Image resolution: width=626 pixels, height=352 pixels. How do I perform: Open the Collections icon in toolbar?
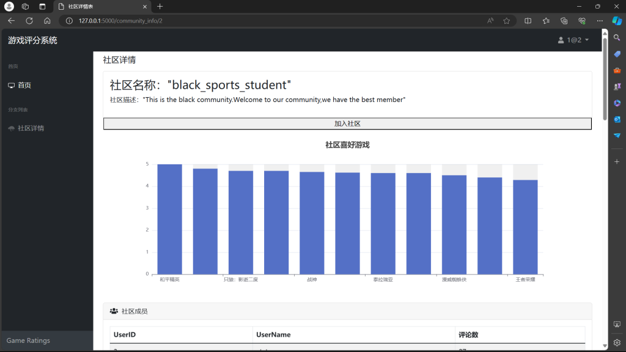click(564, 21)
